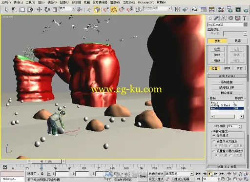Screen dimensions: 250x182
Task: Click the Auto Key button
Action: click(x=156, y=174)
